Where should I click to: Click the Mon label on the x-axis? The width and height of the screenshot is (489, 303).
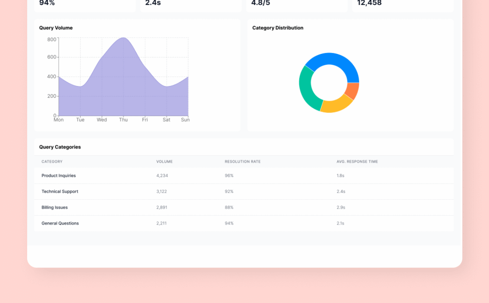tap(59, 120)
